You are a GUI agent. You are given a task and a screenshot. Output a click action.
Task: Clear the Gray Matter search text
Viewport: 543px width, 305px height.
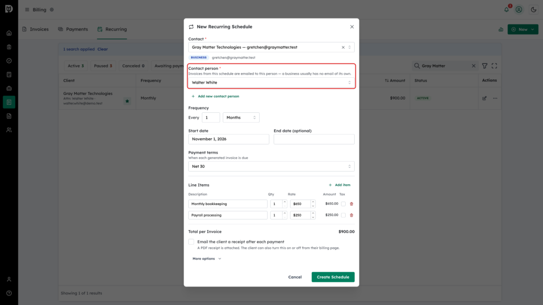click(x=474, y=66)
